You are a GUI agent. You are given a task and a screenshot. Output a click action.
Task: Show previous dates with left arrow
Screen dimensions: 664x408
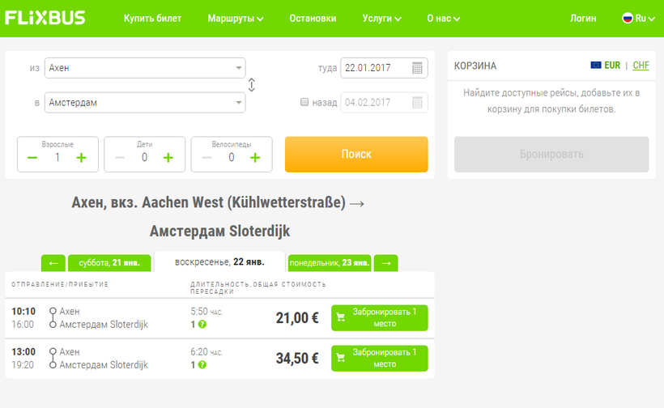(x=53, y=263)
